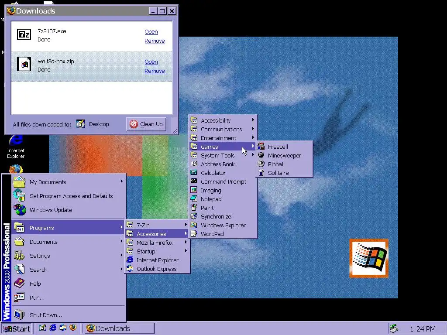Viewport: 447px width, 335px height.
Task: Click the Notepad icon
Action: pos(194,199)
